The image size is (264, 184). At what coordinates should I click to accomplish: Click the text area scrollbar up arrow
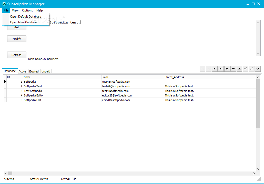tap(258, 23)
